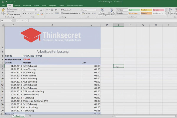Apply the red font color A
The image size is (177, 118).
[x=42, y=14]
